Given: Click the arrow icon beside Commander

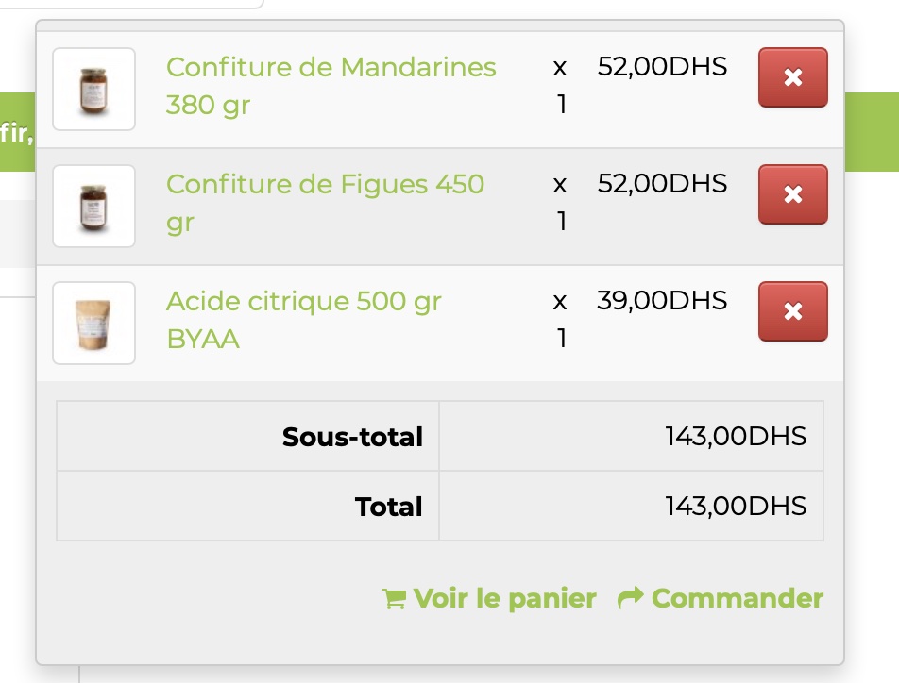Looking at the screenshot, I should pyautogui.click(x=631, y=598).
